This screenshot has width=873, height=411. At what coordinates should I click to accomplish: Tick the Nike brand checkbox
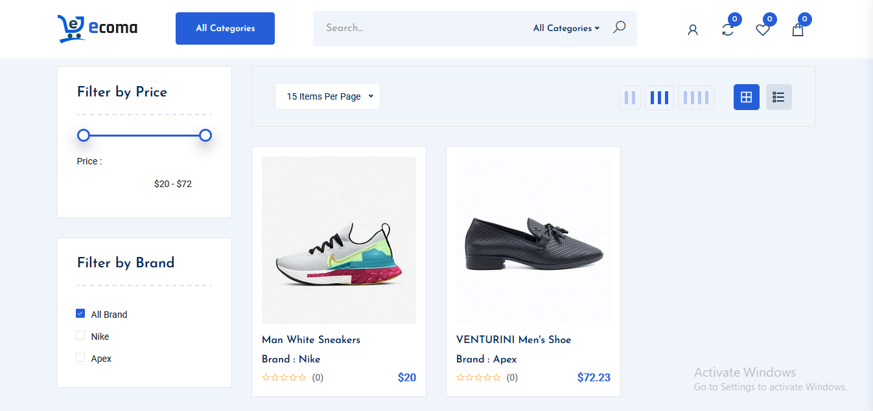click(80, 336)
